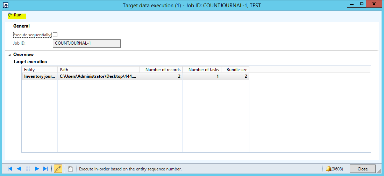Click the Job ID field COUNTJOURNAL-1
This screenshot has width=384, height=176.
pyautogui.click(x=86, y=44)
